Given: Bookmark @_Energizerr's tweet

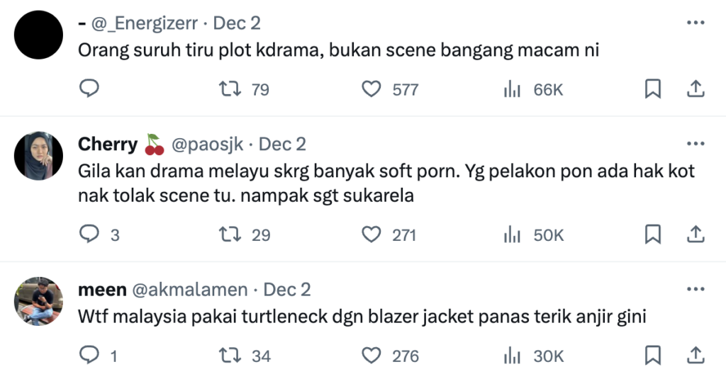Looking at the screenshot, I should [x=653, y=89].
